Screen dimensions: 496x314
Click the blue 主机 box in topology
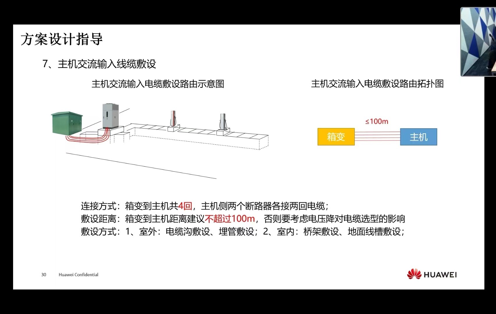click(419, 137)
